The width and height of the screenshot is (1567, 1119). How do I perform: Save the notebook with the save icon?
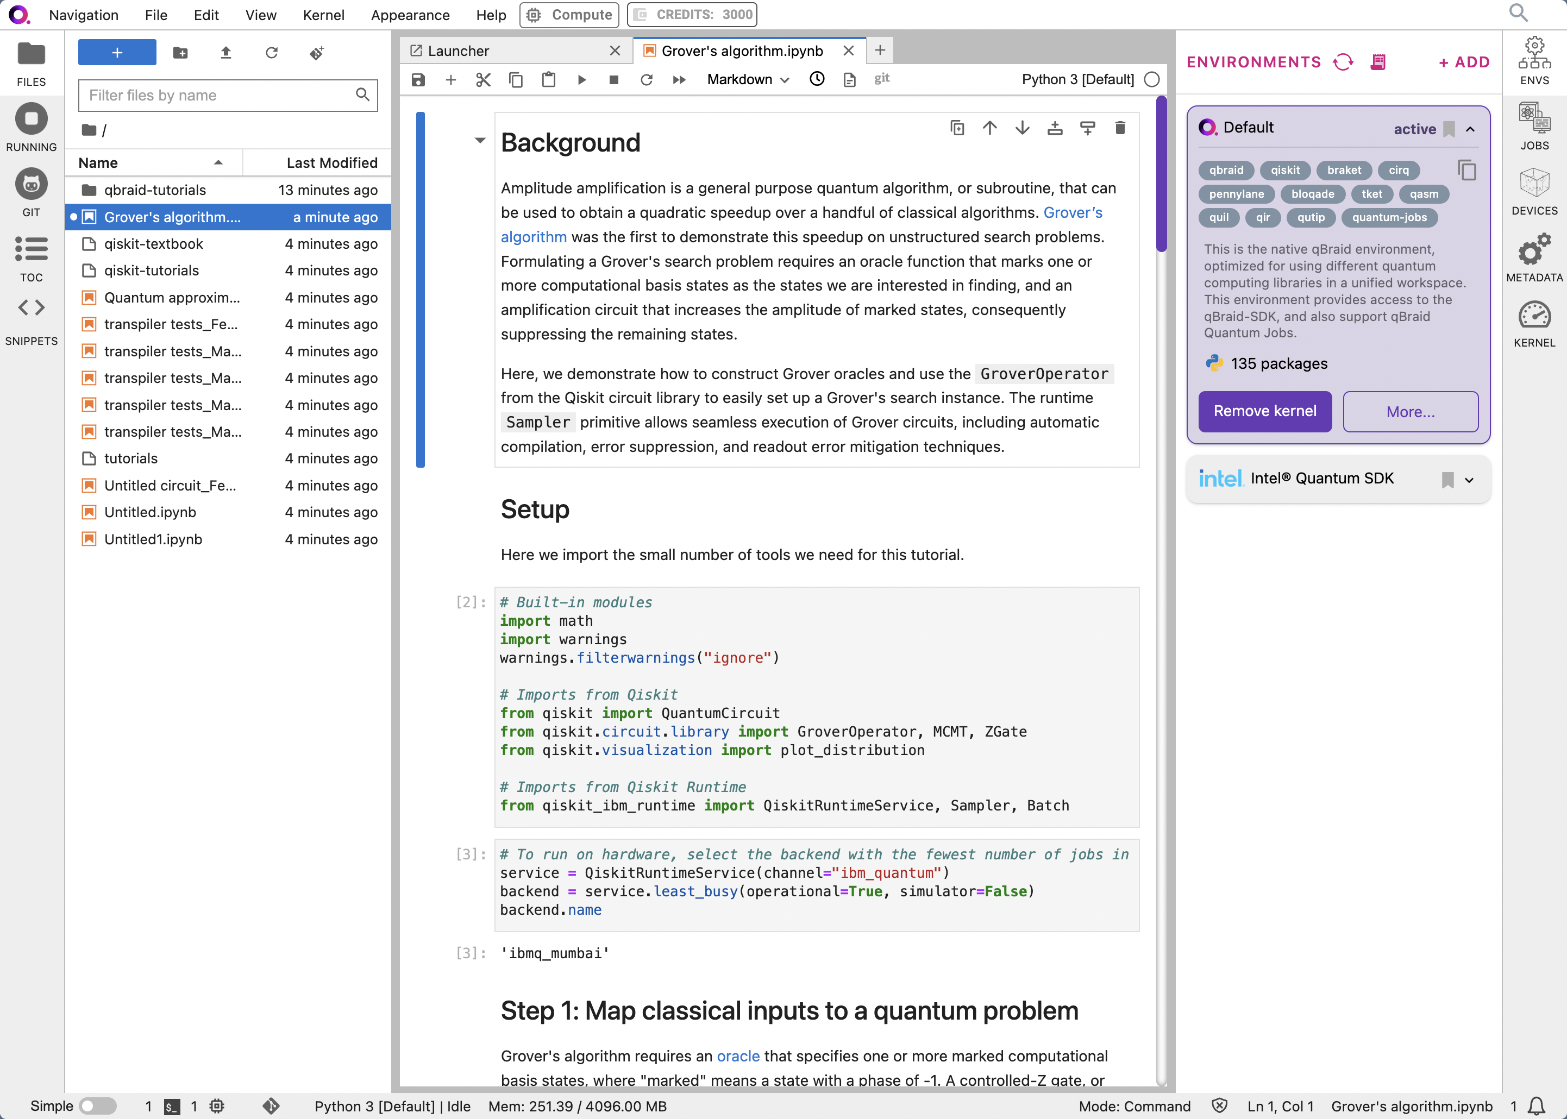(418, 79)
